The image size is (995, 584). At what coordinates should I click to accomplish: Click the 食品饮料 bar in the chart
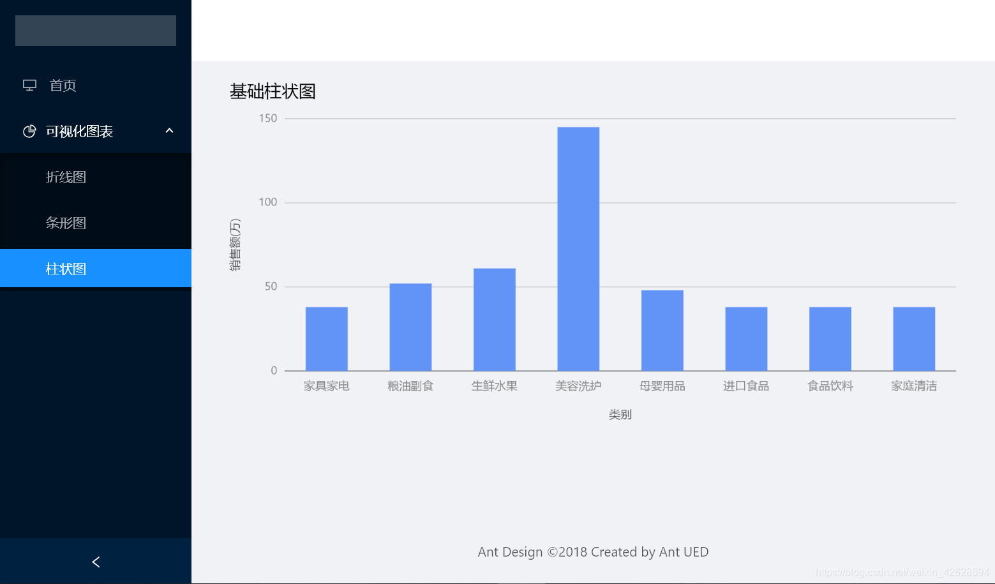click(830, 339)
